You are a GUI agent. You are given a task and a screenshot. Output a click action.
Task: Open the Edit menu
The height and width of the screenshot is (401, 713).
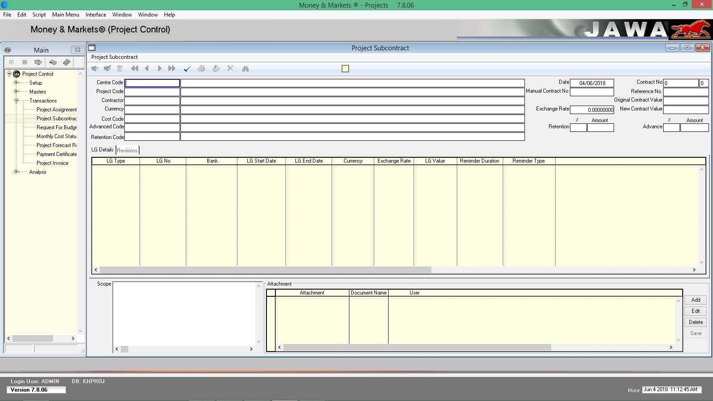tap(22, 15)
